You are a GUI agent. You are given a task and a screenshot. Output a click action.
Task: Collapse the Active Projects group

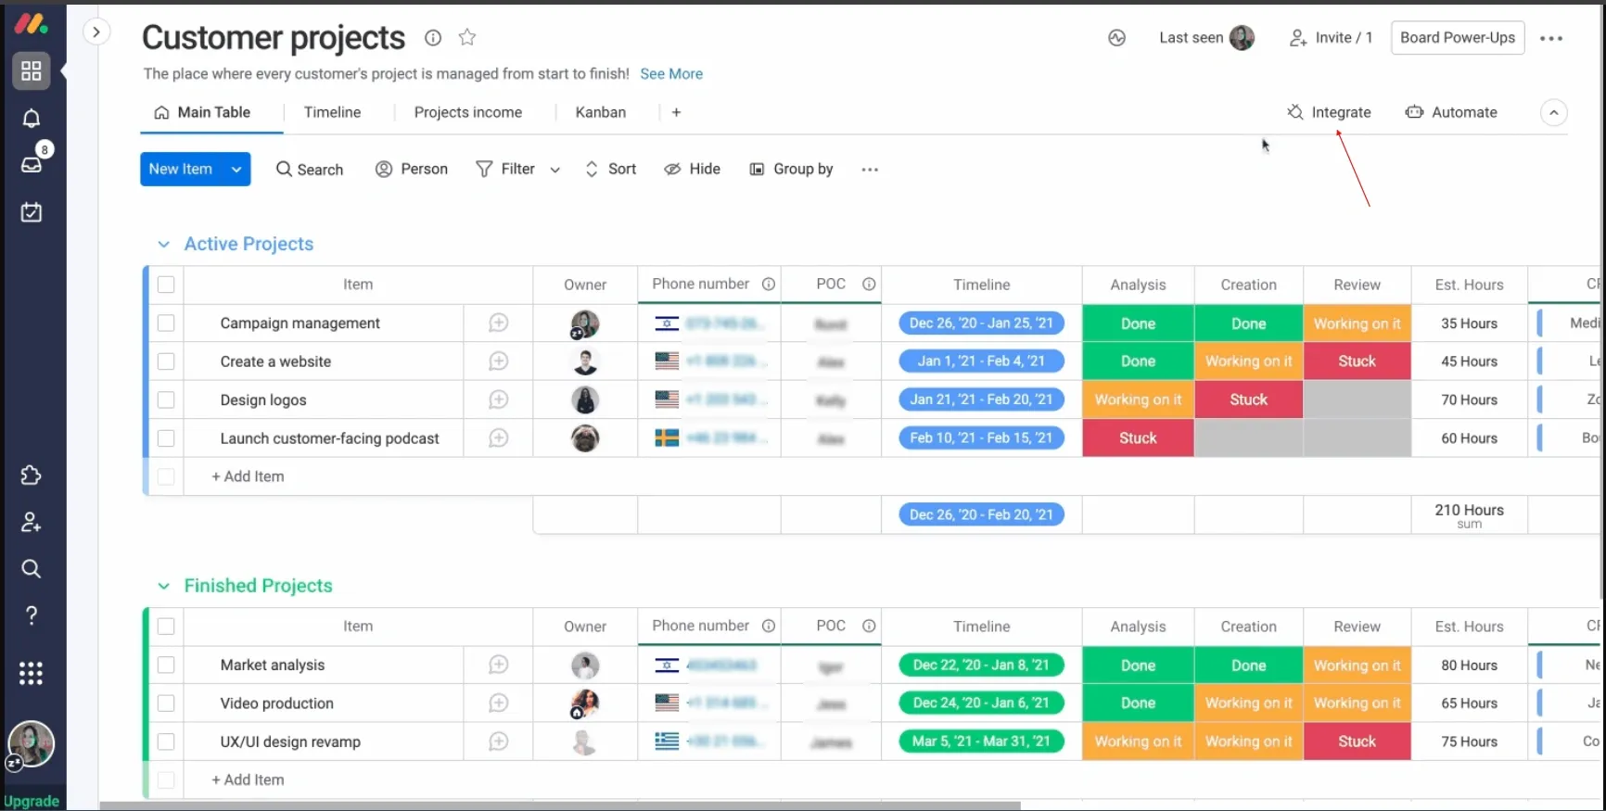[164, 245]
